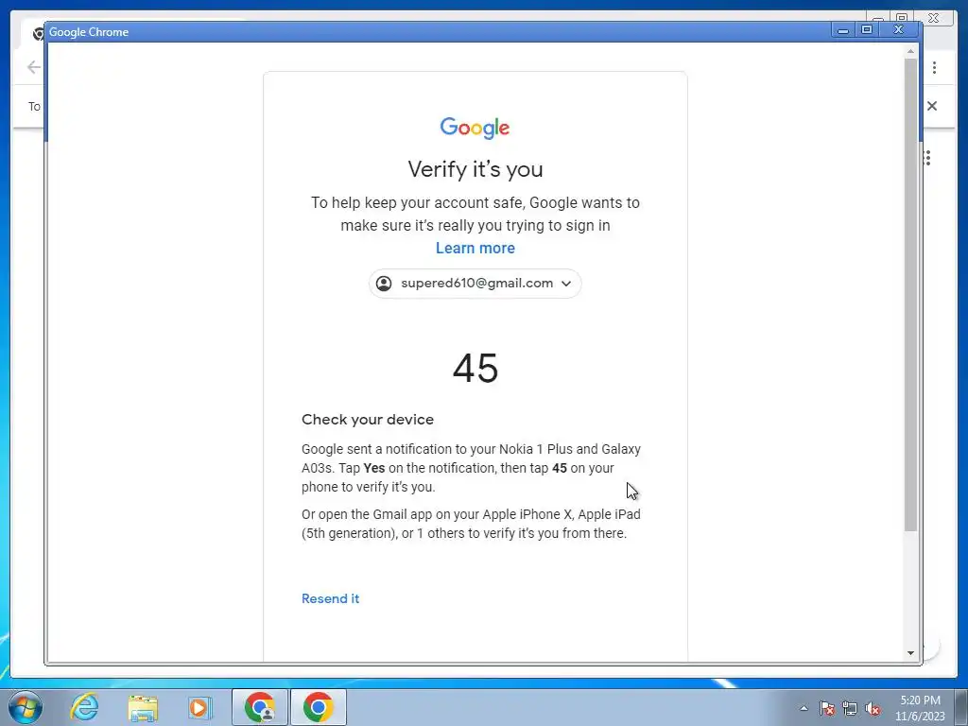Click the Google logo

tap(475, 128)
